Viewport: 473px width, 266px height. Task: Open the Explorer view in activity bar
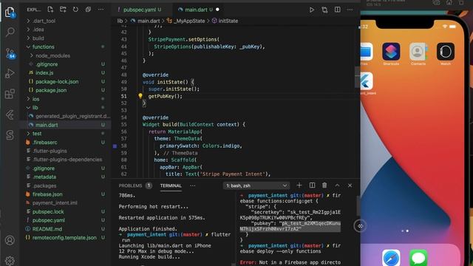click(x=10, y=12)
